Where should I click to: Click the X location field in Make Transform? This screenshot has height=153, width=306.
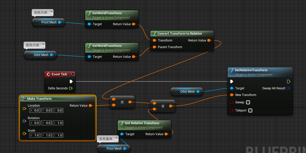click(35, 110)
